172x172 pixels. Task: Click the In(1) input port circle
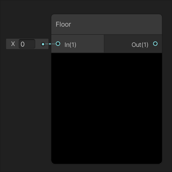pos(58,44)
